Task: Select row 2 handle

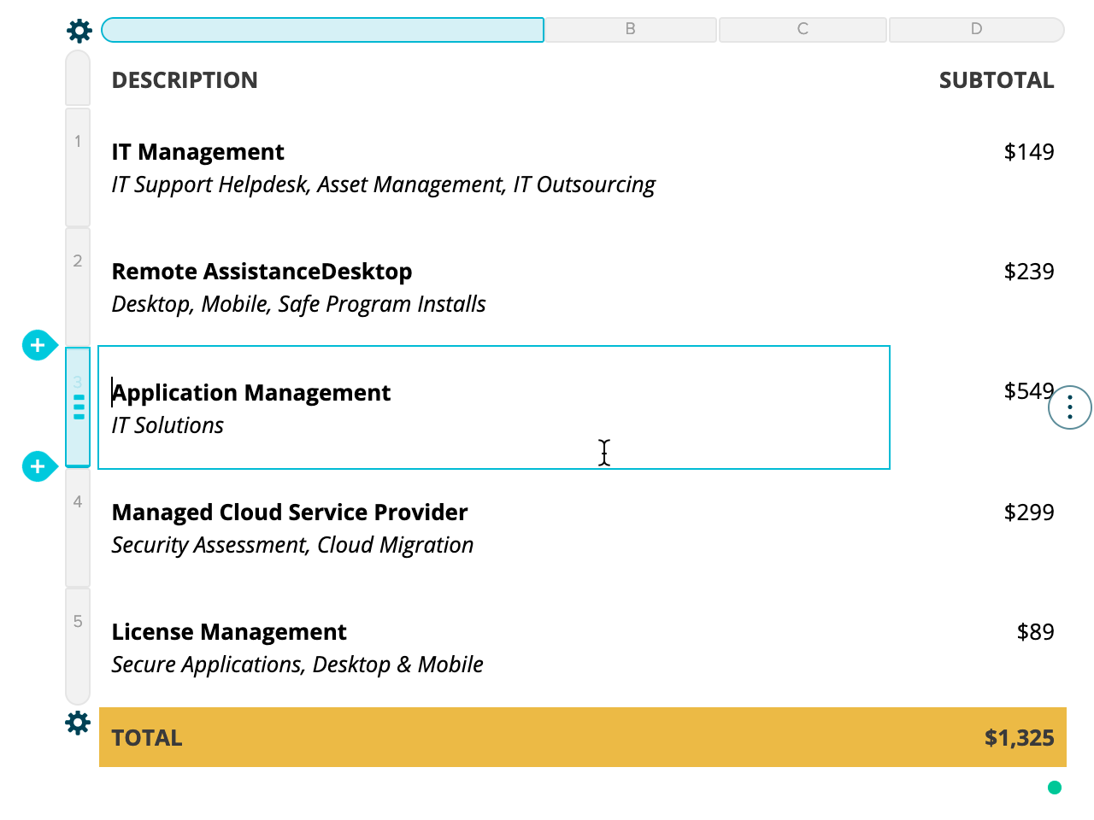Action: pos(78,286)
